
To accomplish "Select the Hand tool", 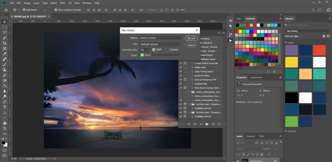I will 5,123.
